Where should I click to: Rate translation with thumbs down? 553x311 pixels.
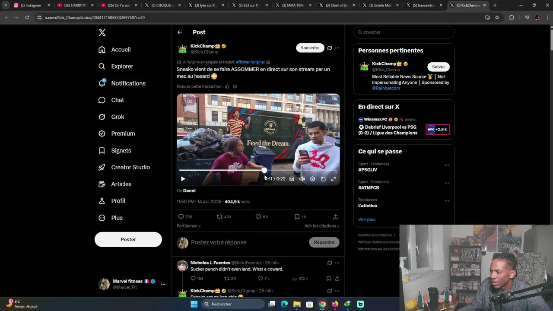235,86
